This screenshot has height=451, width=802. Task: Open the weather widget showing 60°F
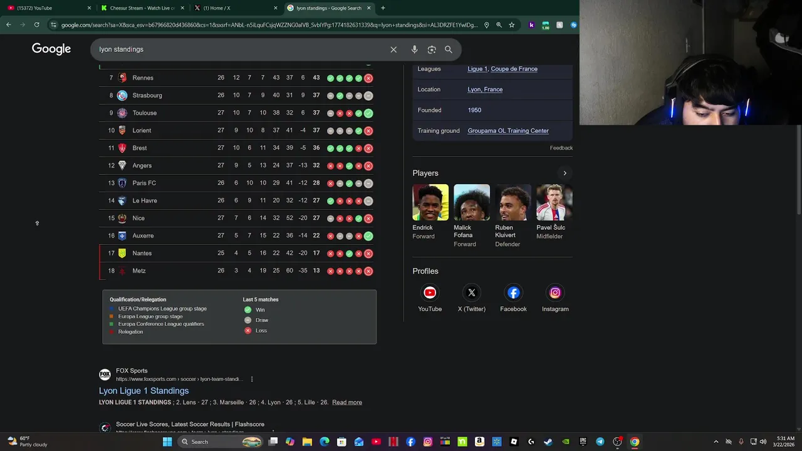[28, 442]
